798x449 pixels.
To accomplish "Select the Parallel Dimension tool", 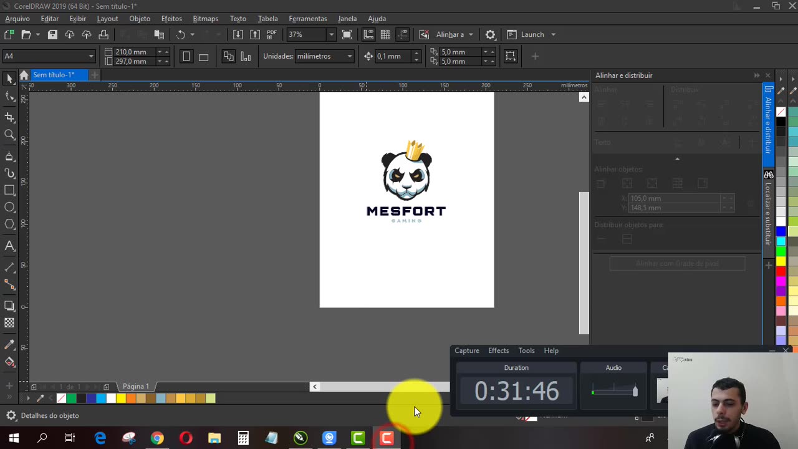I will 9,267.
